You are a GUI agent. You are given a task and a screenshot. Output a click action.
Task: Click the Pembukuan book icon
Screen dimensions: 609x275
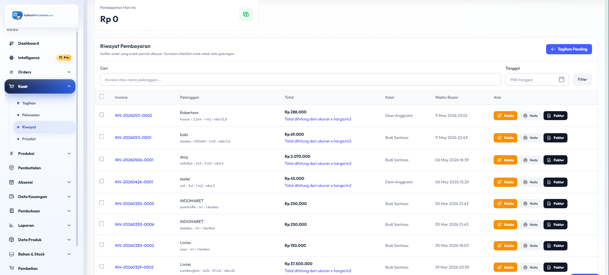point(12,211)
